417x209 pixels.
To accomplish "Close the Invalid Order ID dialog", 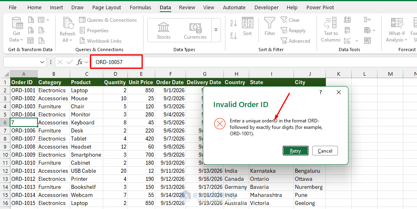I will point(338,92).
